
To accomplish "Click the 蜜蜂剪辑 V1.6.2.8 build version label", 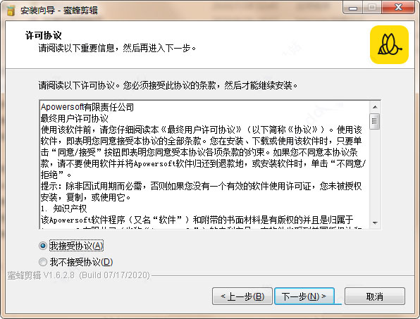I will pyautogui.click(x=78, y=275).
